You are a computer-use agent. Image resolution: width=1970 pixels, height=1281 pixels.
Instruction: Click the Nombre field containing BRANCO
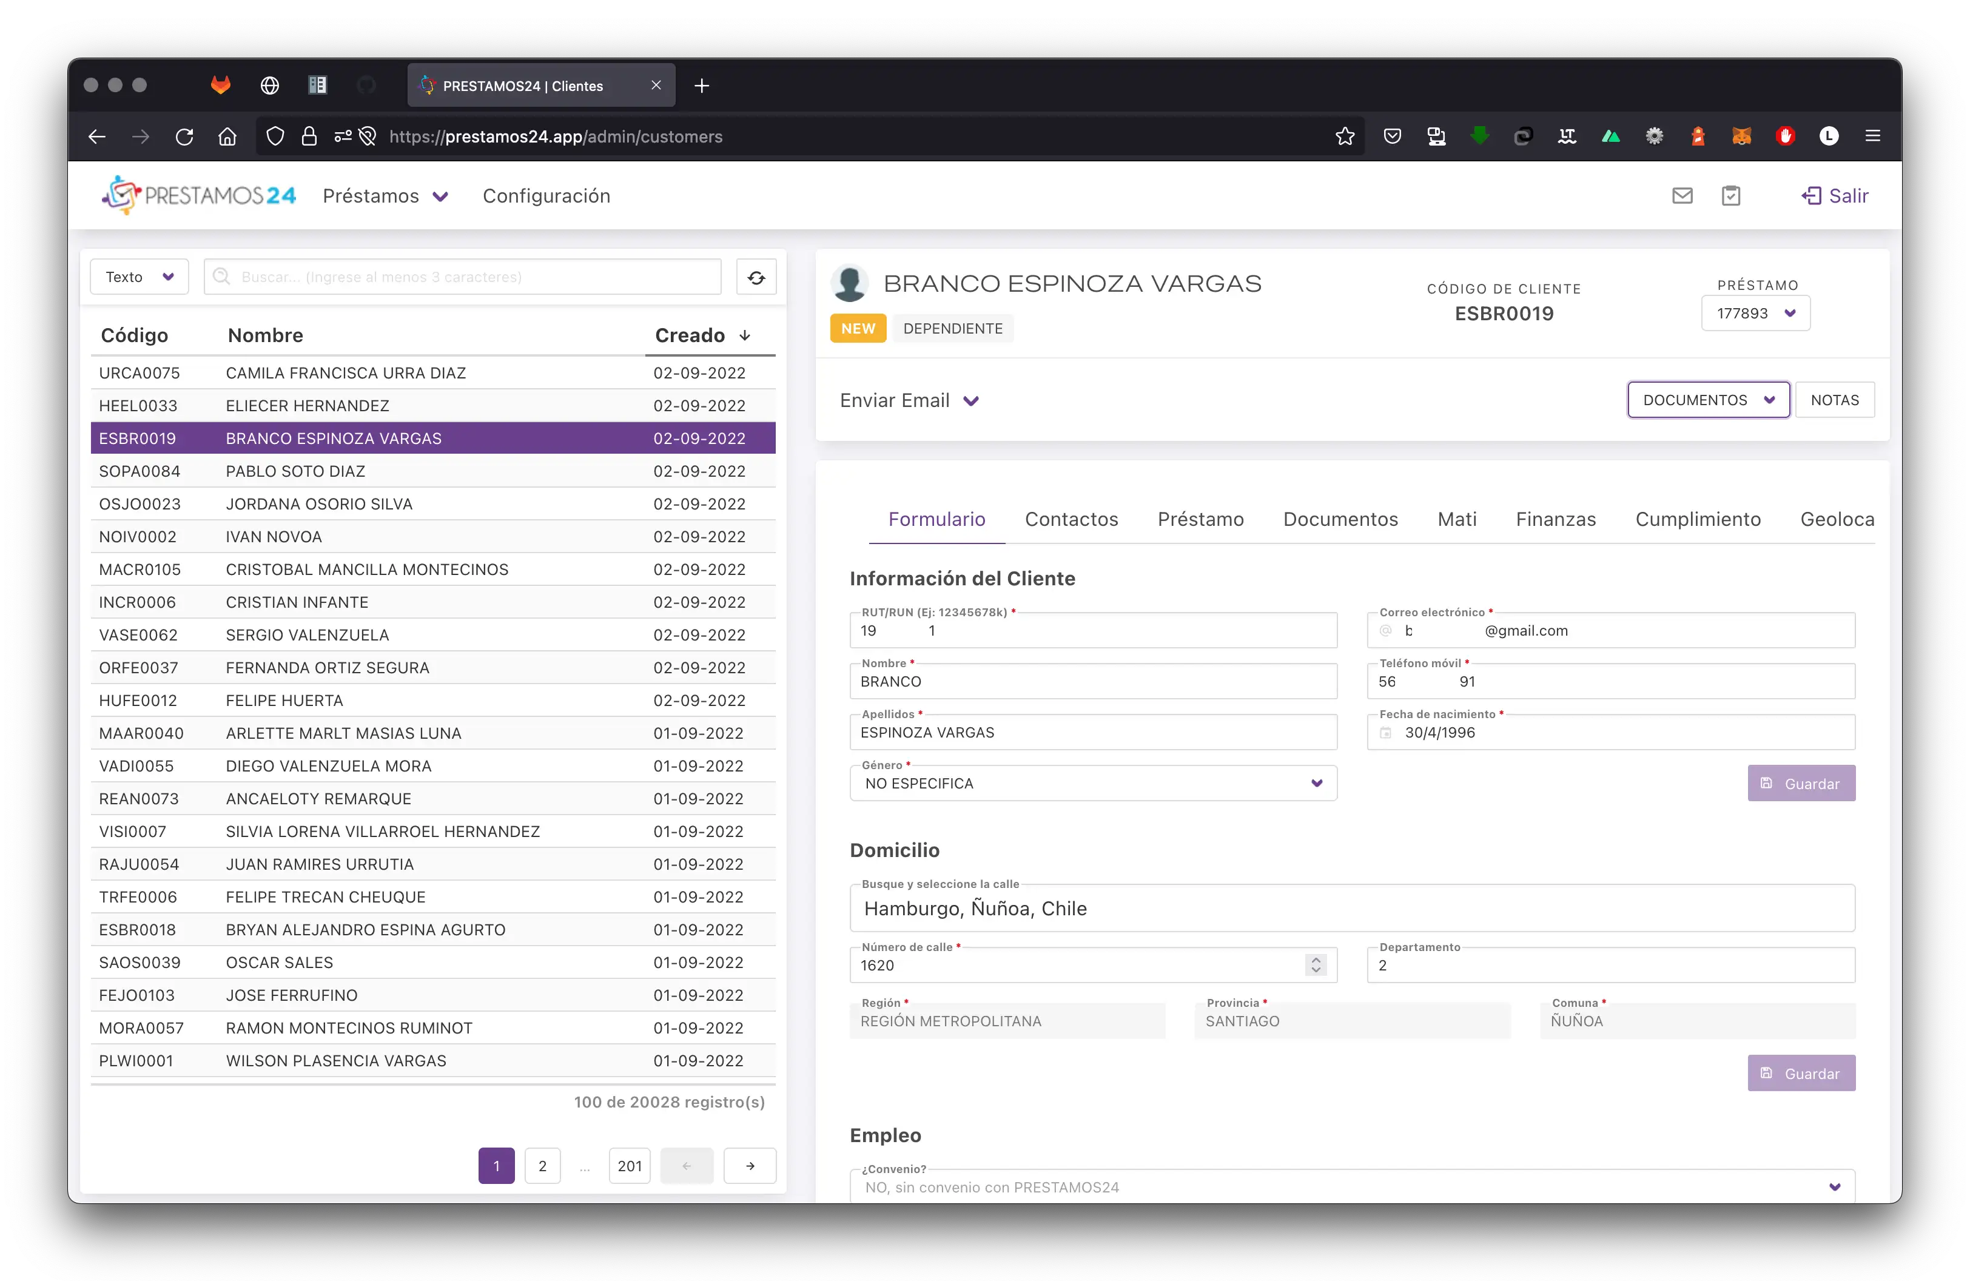tap(1094, 682)
